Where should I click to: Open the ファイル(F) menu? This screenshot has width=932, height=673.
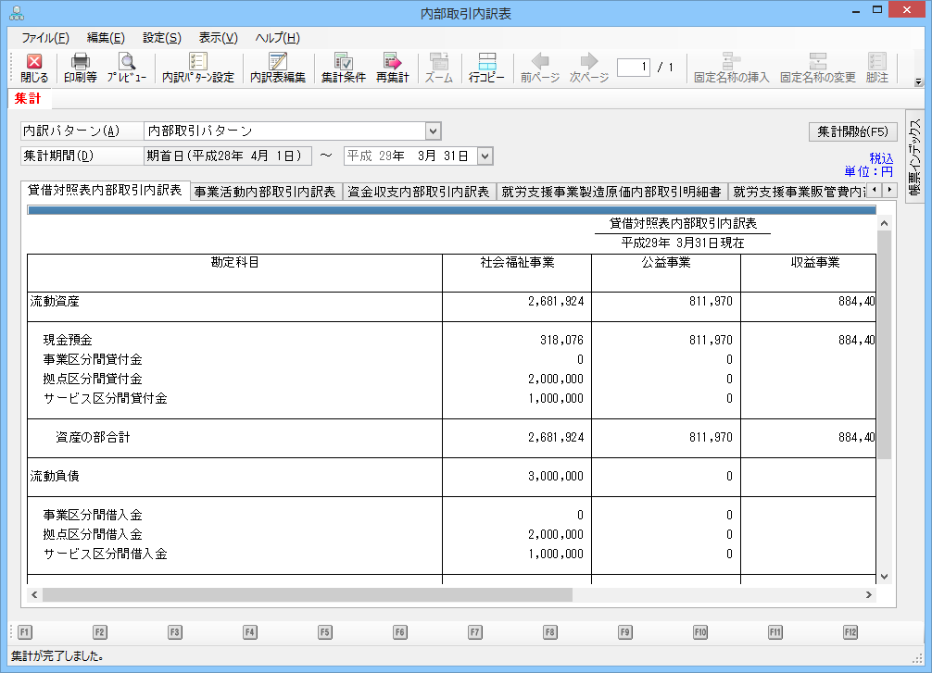(44, 38)
